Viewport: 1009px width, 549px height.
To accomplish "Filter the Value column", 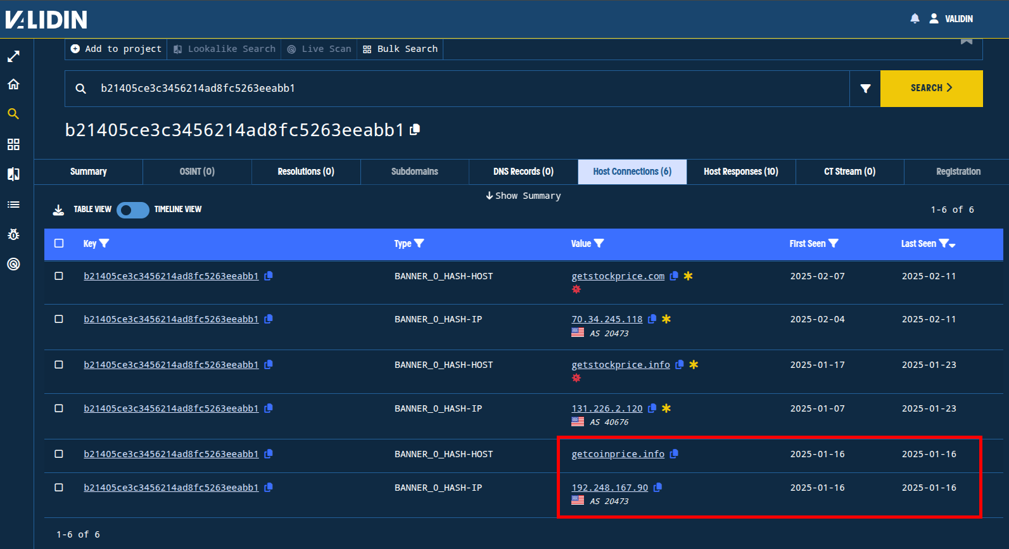I will pos(599,243).
